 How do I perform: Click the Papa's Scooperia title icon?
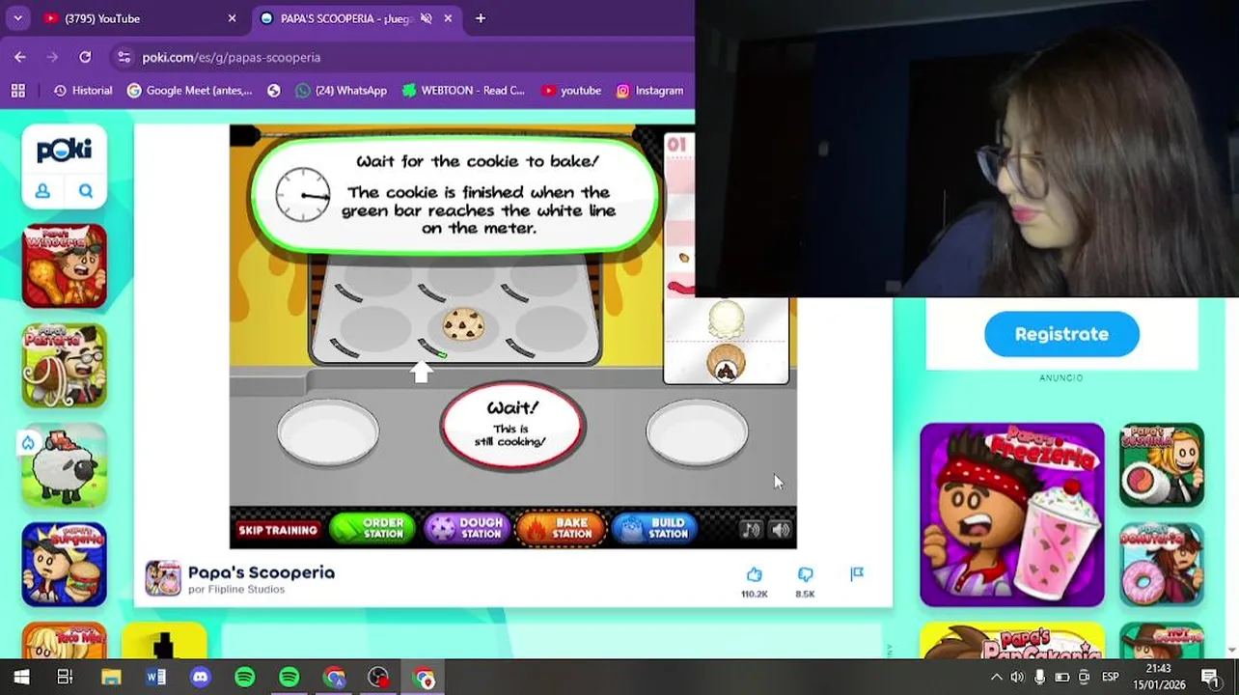coord(163,578)
